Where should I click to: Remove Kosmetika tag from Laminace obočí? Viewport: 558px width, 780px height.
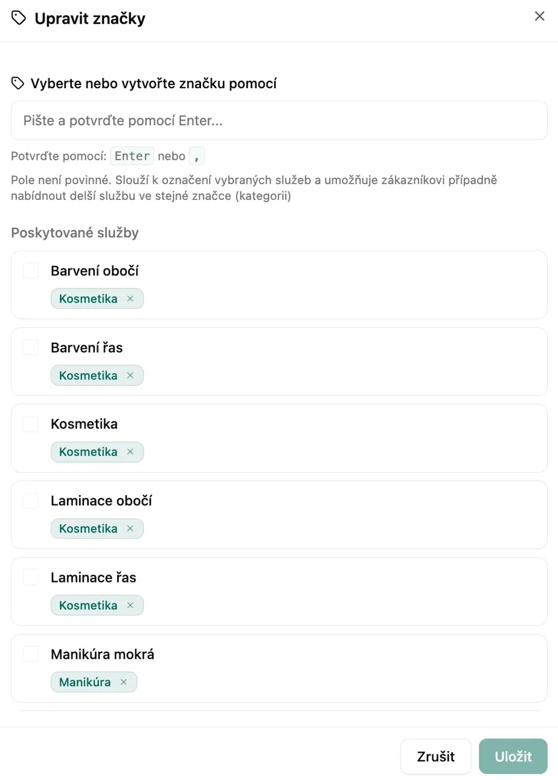click(130, 529)
